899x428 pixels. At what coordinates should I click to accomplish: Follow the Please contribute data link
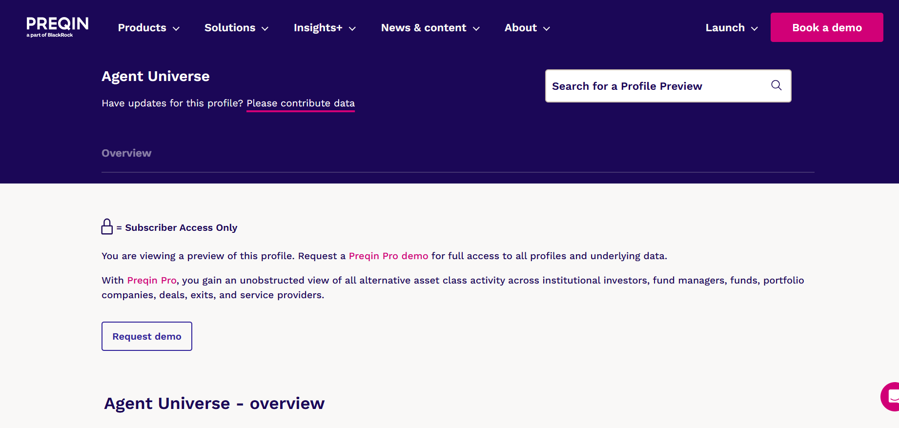coord(301,103)
